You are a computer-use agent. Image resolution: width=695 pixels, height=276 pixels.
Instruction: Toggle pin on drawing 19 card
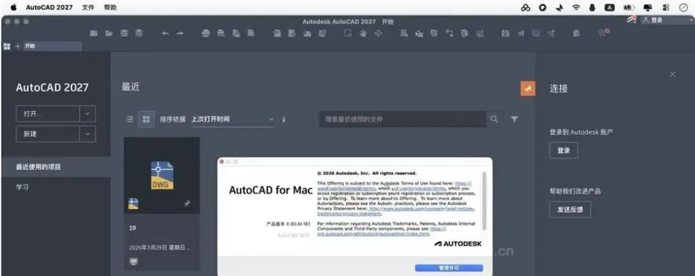point(187,203)
